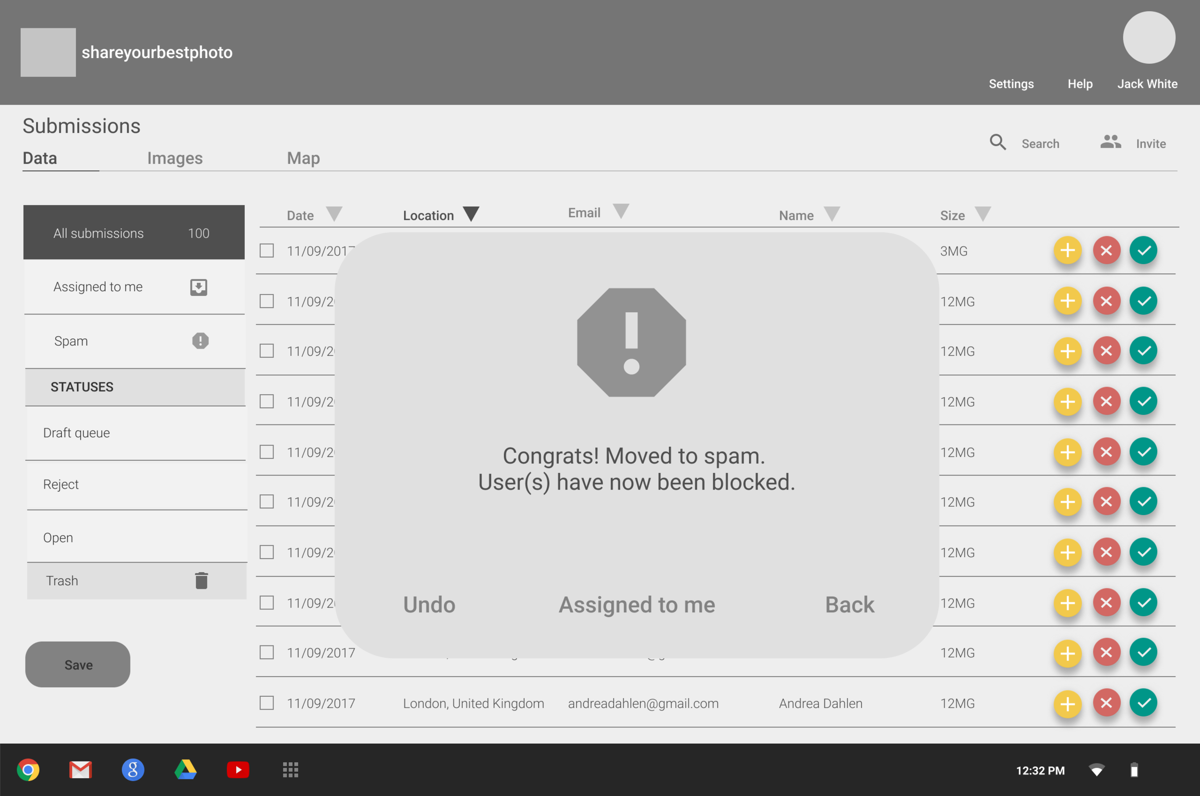
Task: Select the checkbox on the Andrea Dahlen row
Action: click(x=267, y=703)
